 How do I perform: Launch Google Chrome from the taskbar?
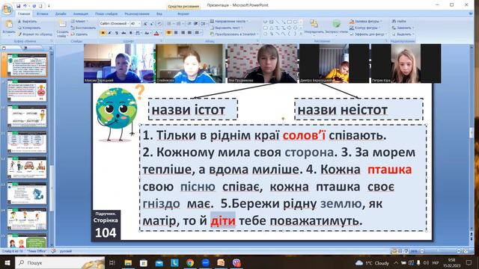pos(189,262)
